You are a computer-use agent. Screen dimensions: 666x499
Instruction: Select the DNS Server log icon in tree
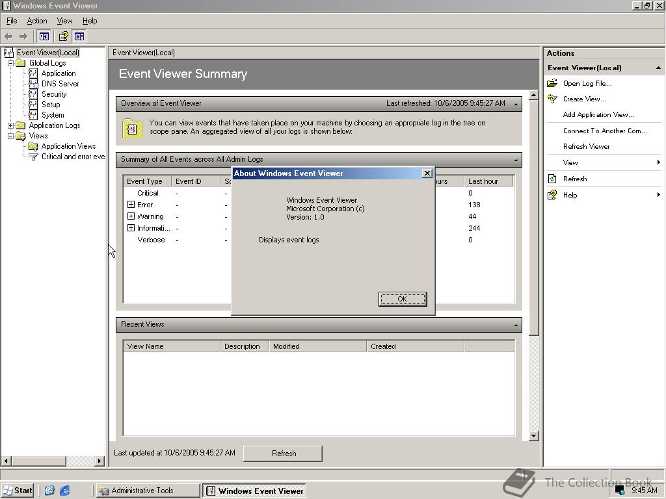pos(33,84)
